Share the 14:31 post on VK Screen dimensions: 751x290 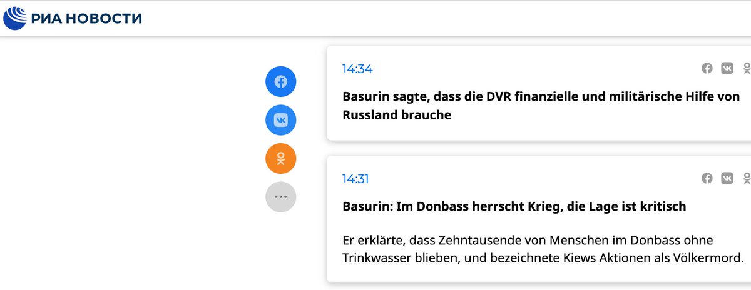(x=727, y=178)
